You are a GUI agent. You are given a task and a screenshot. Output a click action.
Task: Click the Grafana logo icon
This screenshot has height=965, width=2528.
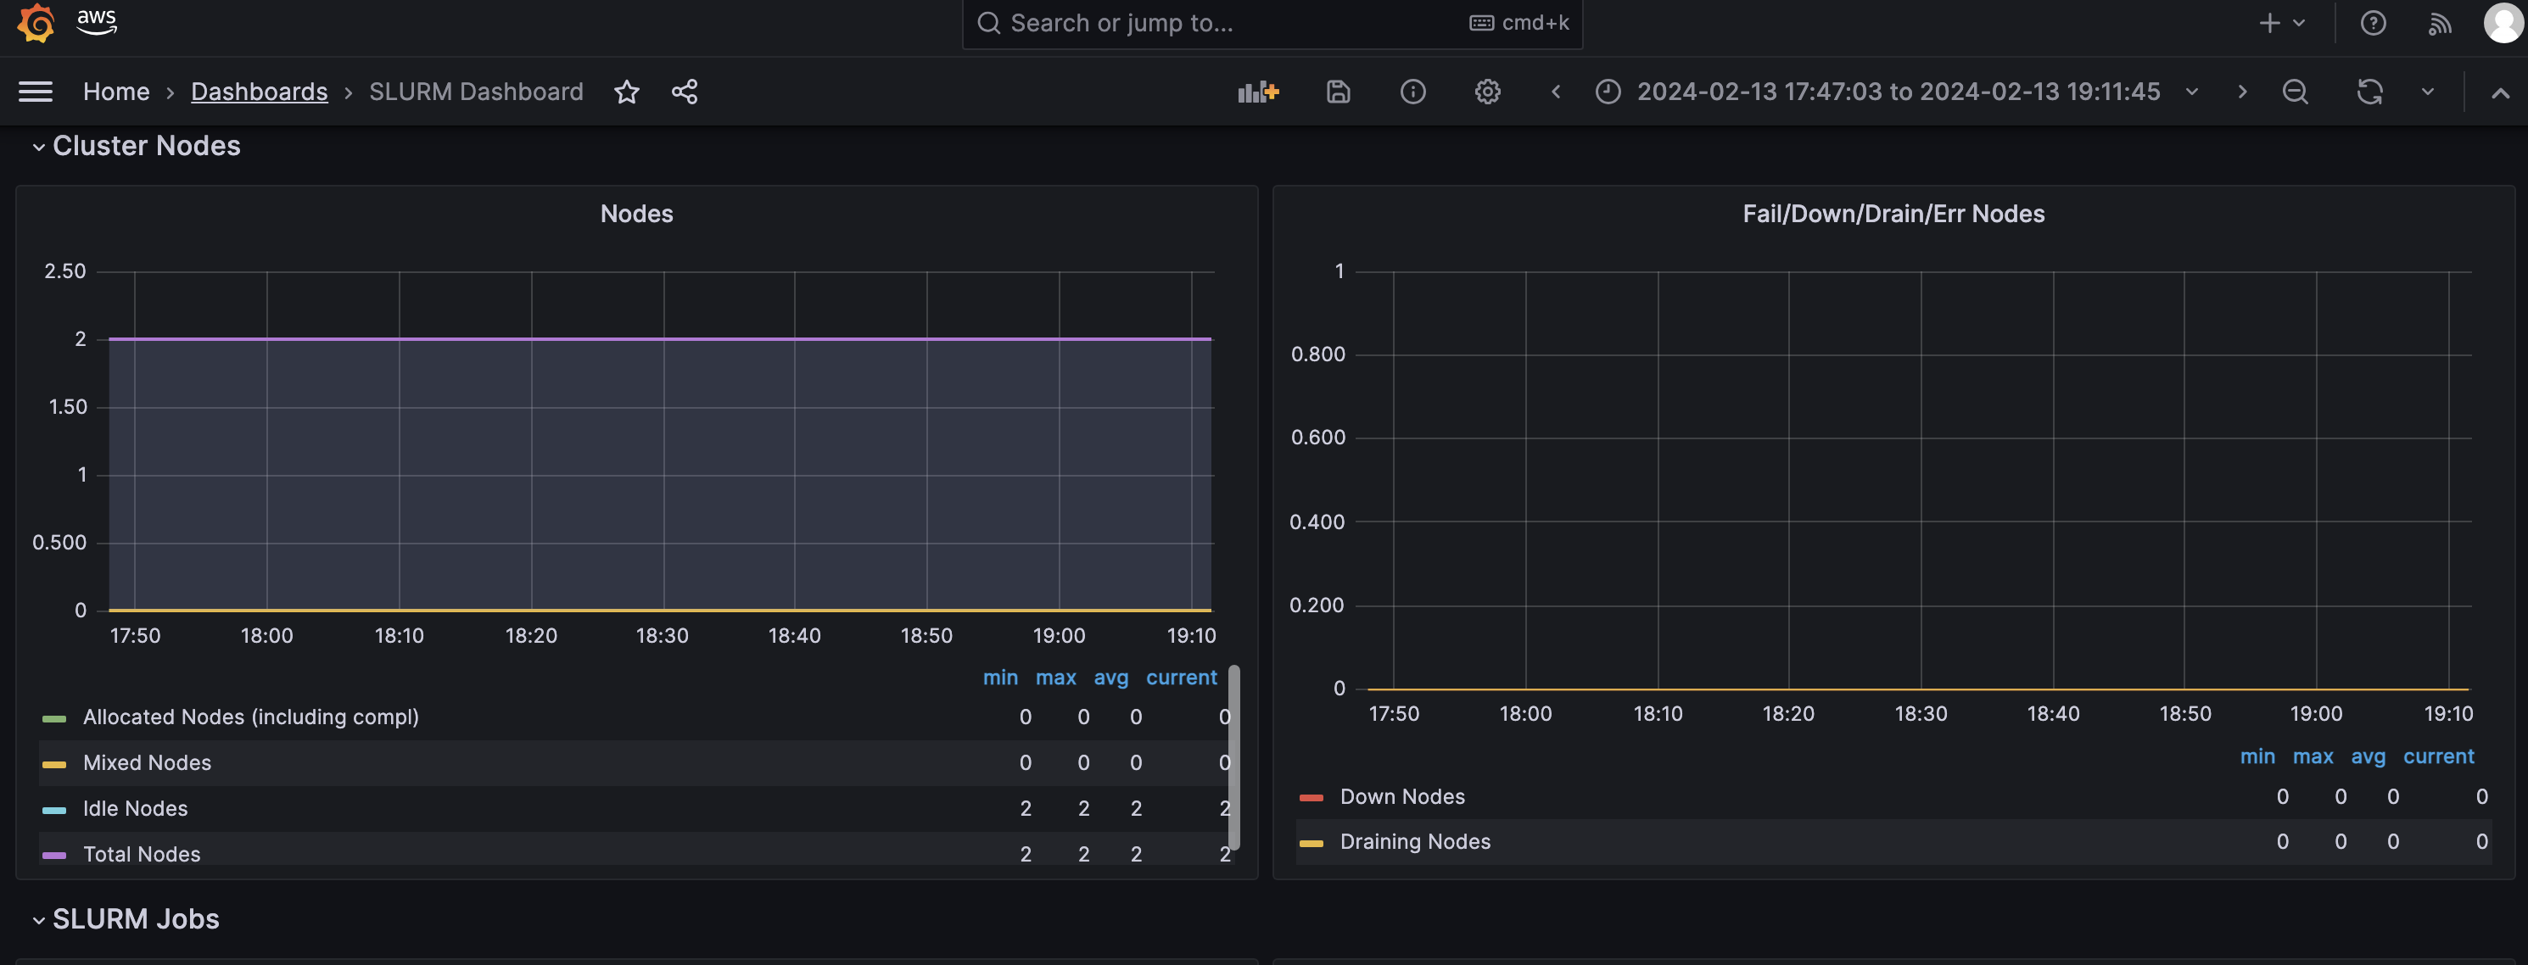(x=36, y=21)
